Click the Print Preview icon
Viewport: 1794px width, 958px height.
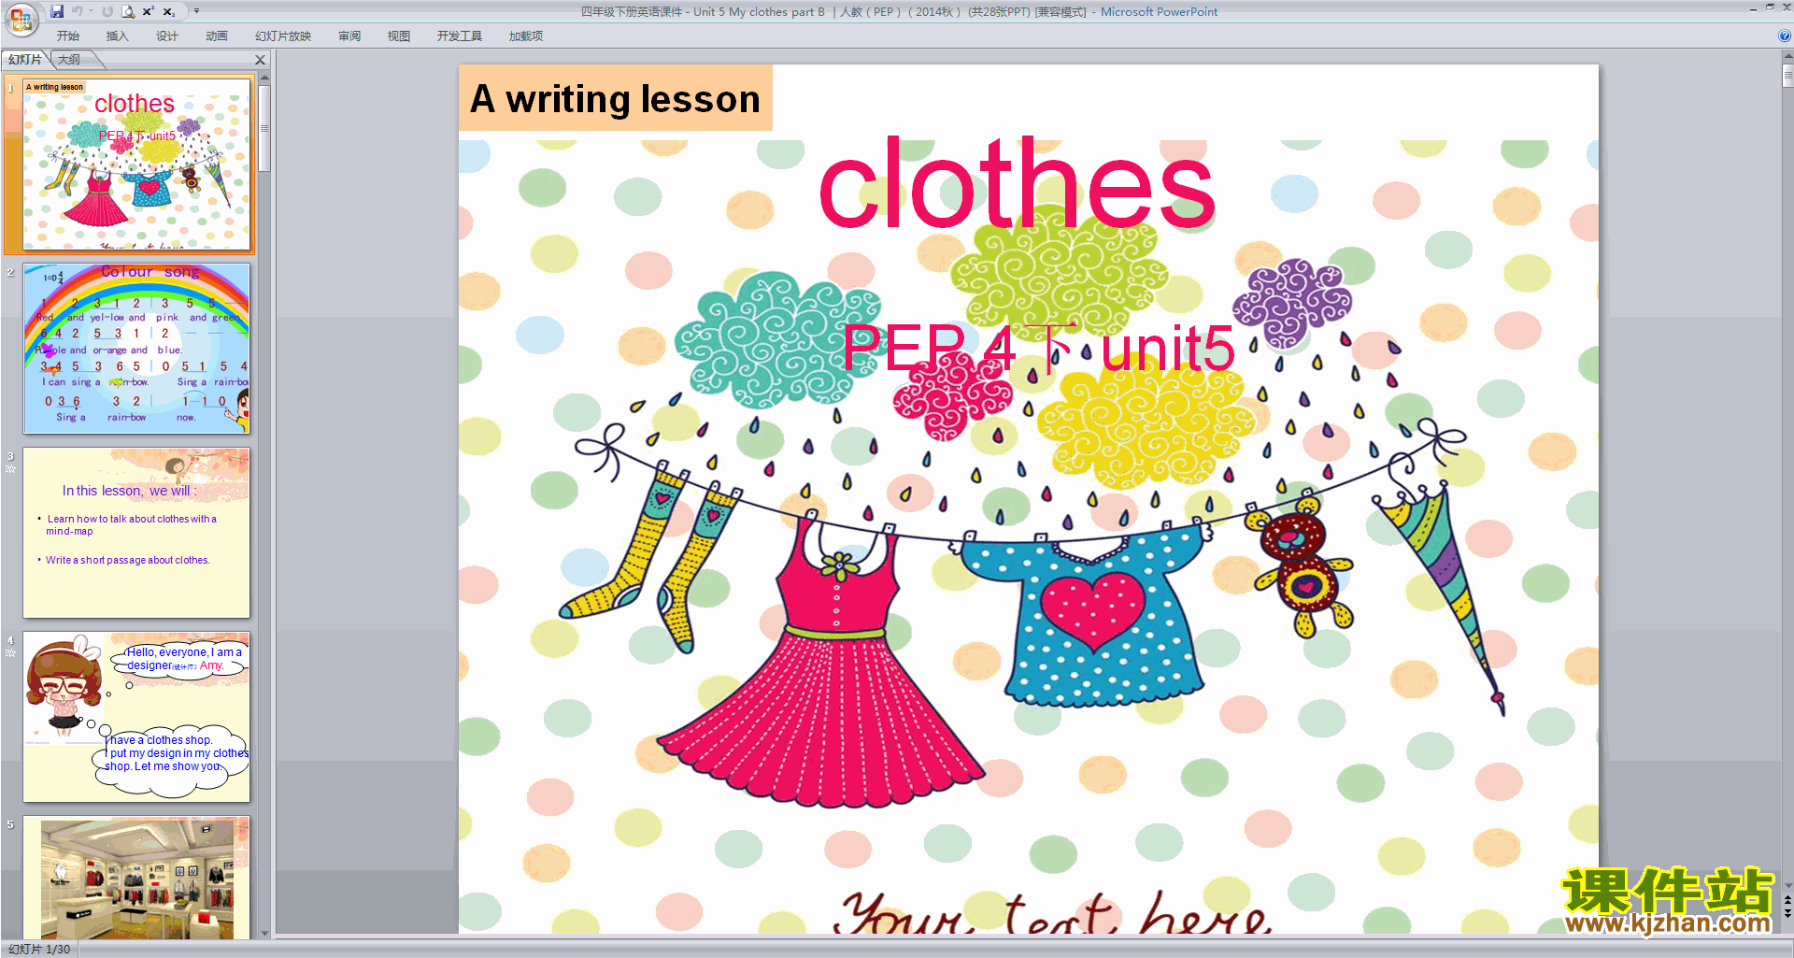128,11
